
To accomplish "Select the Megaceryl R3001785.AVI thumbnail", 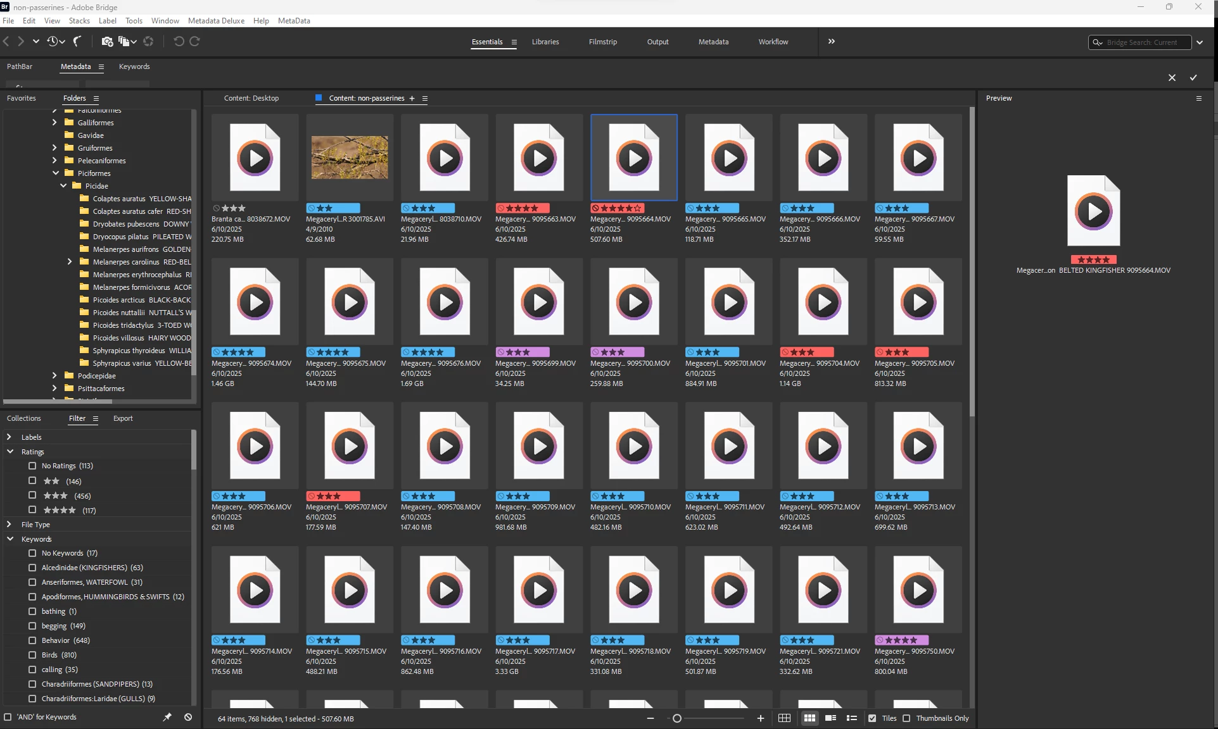I will coord(350,158).
